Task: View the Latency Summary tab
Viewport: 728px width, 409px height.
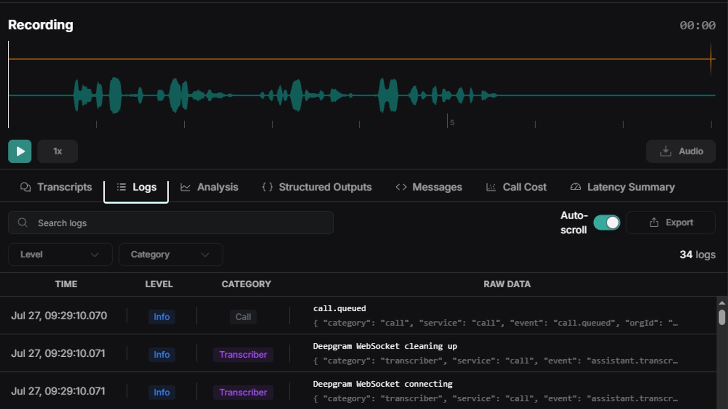Action: pos(622,187)
